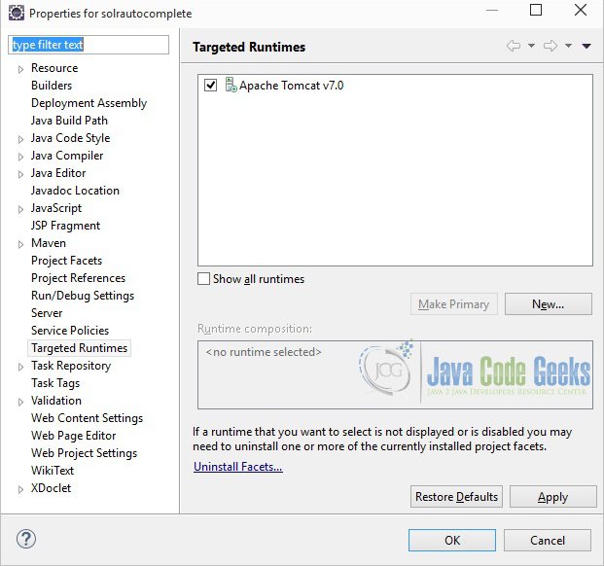Enable Show all runtimes checkbox

203,279
